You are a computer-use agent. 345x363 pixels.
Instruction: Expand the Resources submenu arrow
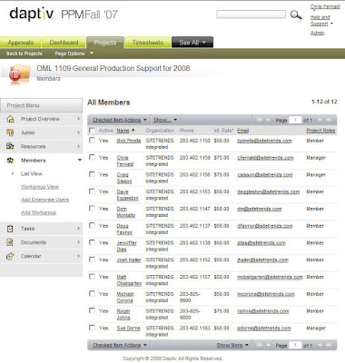[x=78, y=146]
